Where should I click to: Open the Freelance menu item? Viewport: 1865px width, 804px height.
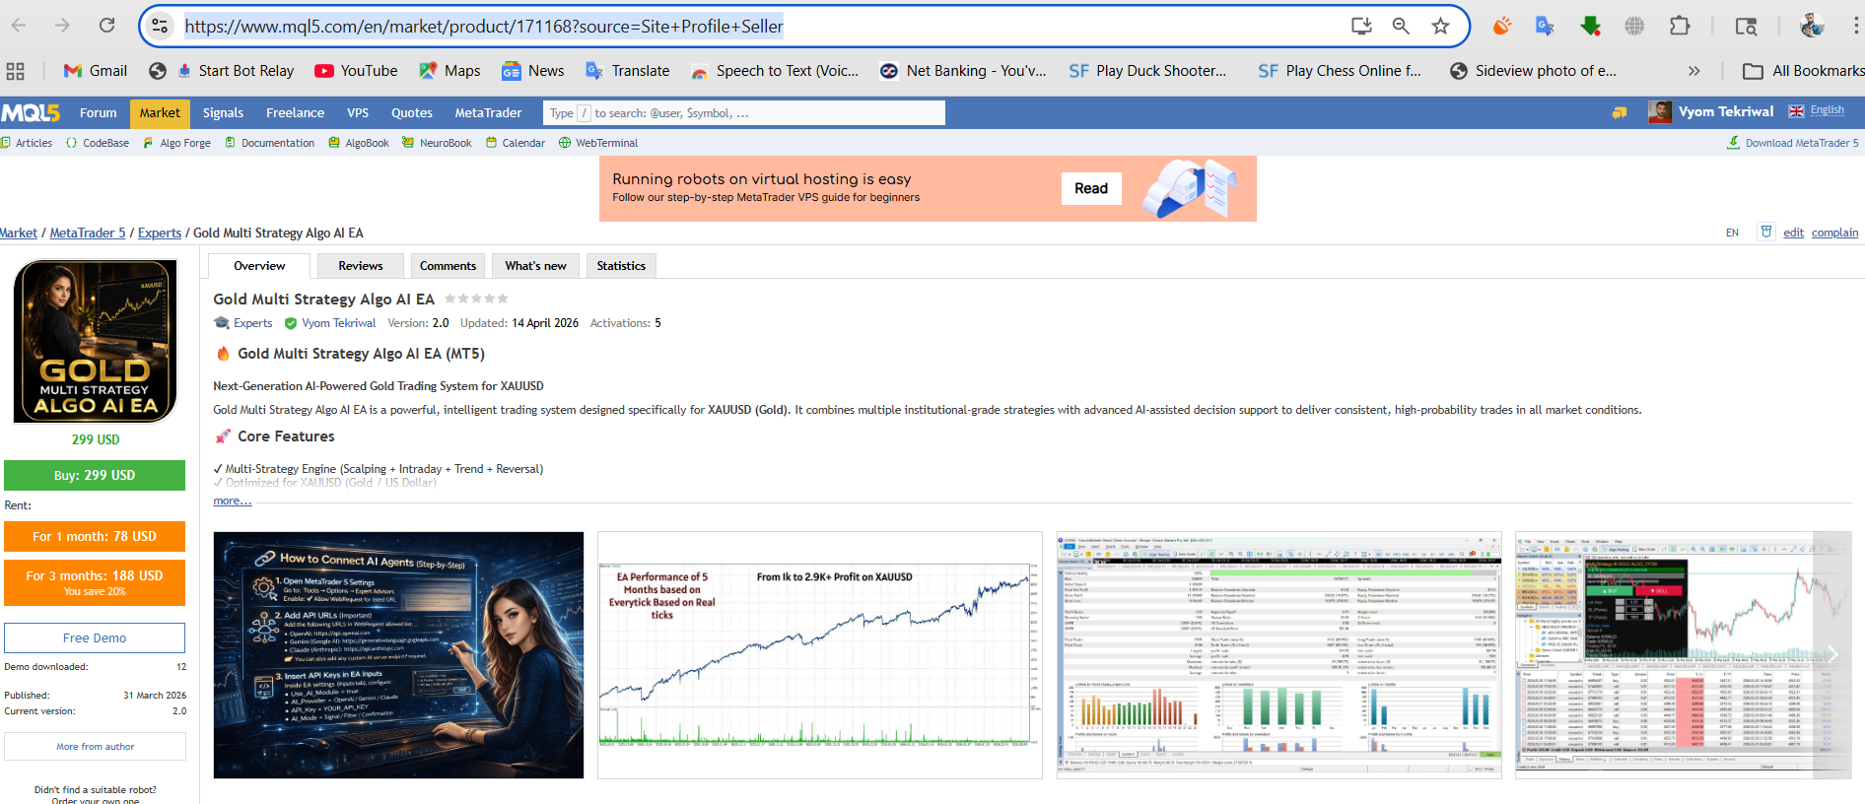[295, 113]
